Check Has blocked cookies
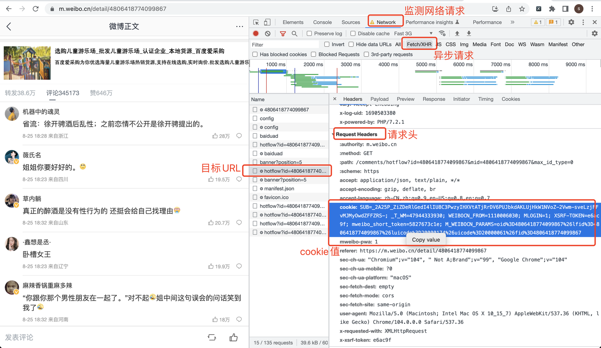 tap(255, 54)
